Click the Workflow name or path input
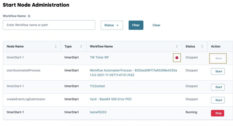This screenshot has width=233, height=126. tap(49, 25)
